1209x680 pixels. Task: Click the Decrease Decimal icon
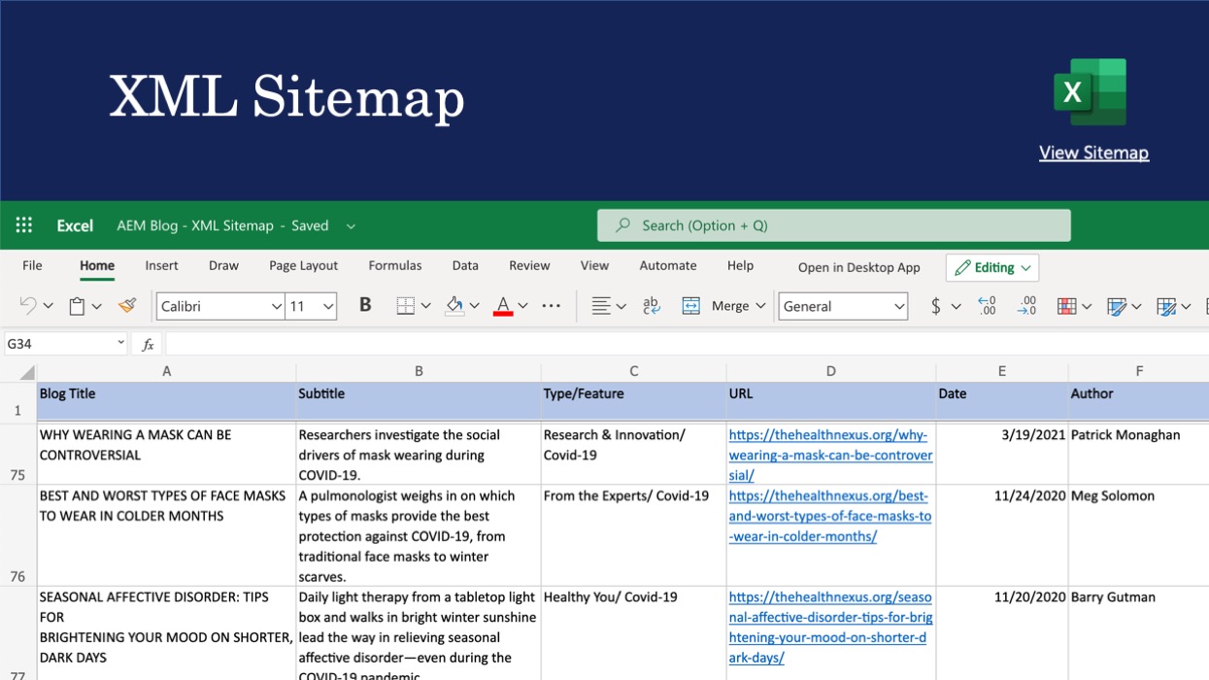[x=1026, y=306]
